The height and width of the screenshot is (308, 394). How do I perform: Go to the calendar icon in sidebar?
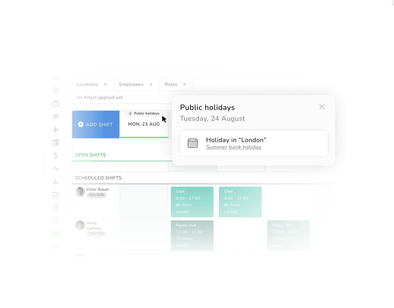coord(56,143)
